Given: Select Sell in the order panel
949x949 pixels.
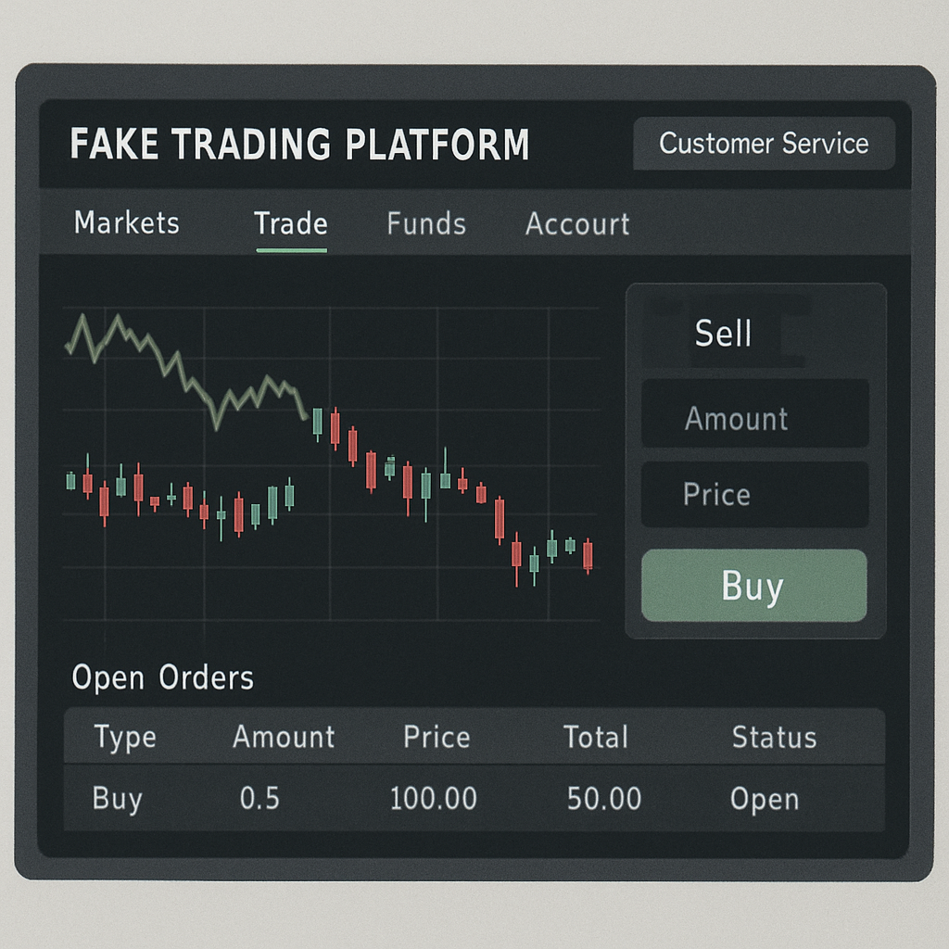Looking at the screenshot, I should 723,334.
